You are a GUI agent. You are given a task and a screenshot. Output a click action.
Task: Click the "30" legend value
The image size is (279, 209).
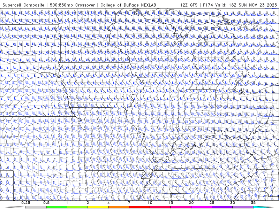[232, 203]
